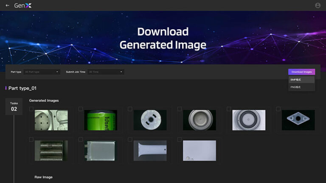
Task: Choose the PNG format option
Action: pos(302,87)
